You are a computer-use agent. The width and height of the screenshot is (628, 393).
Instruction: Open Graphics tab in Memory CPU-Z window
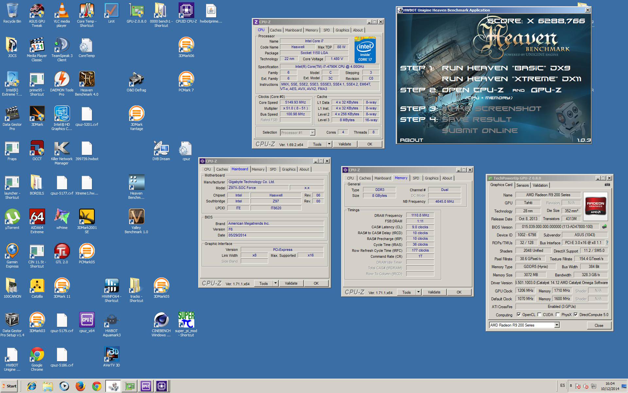(431, 178)
